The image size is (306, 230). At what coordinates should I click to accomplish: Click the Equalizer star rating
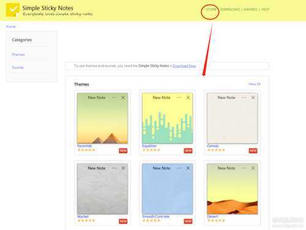tap(151, 150)
